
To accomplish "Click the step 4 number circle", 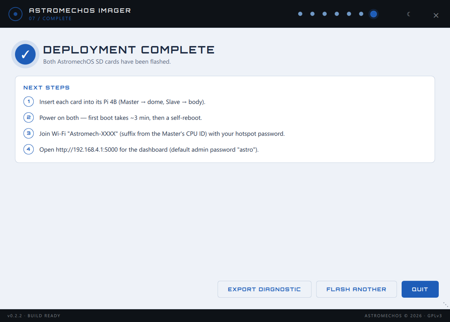I will (x=28, y=149).
